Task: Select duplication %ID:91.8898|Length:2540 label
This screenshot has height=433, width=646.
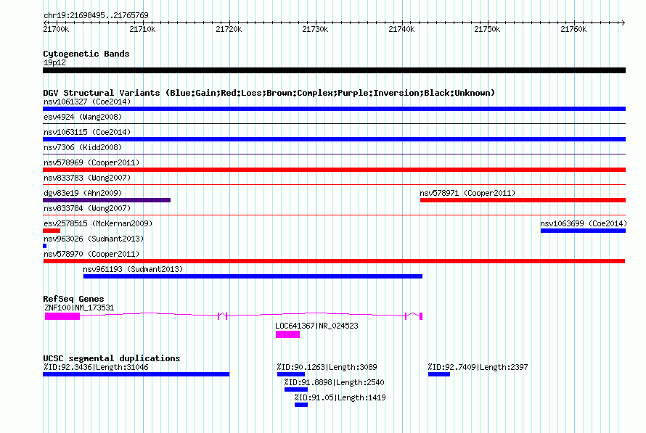Action: point(334,382)
